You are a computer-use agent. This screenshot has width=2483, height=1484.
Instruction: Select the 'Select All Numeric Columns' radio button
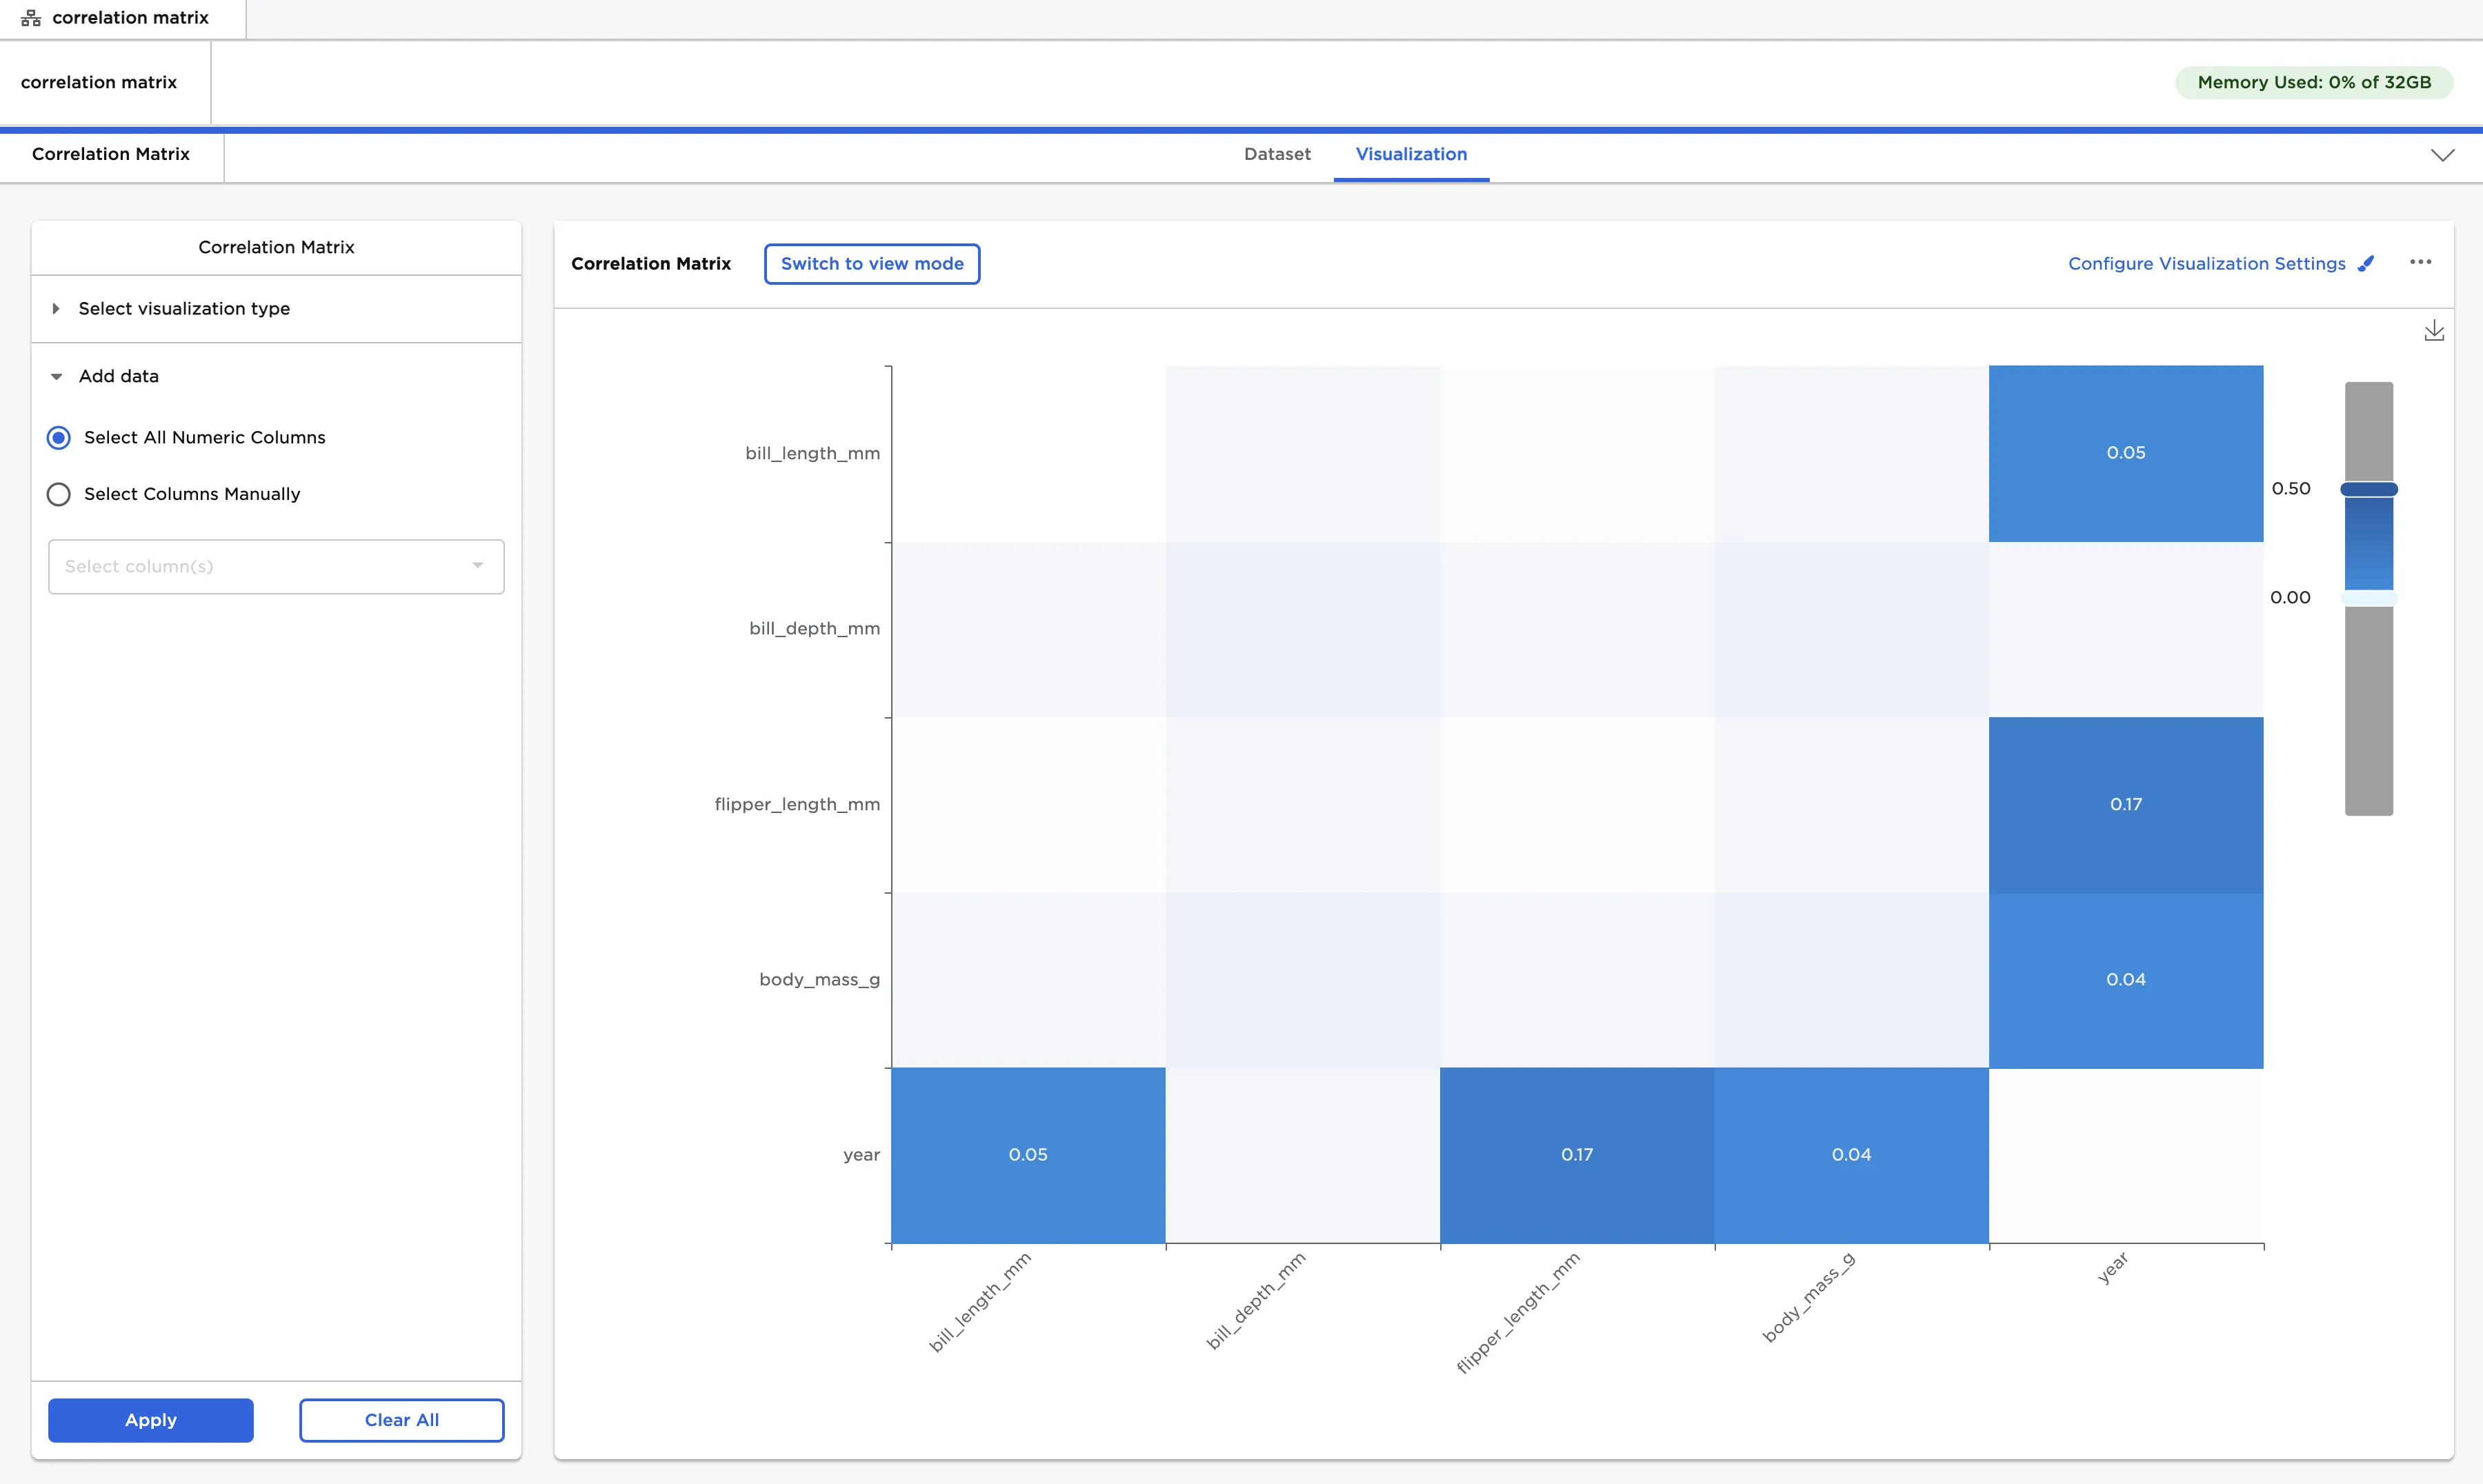(x=58, y=437)
